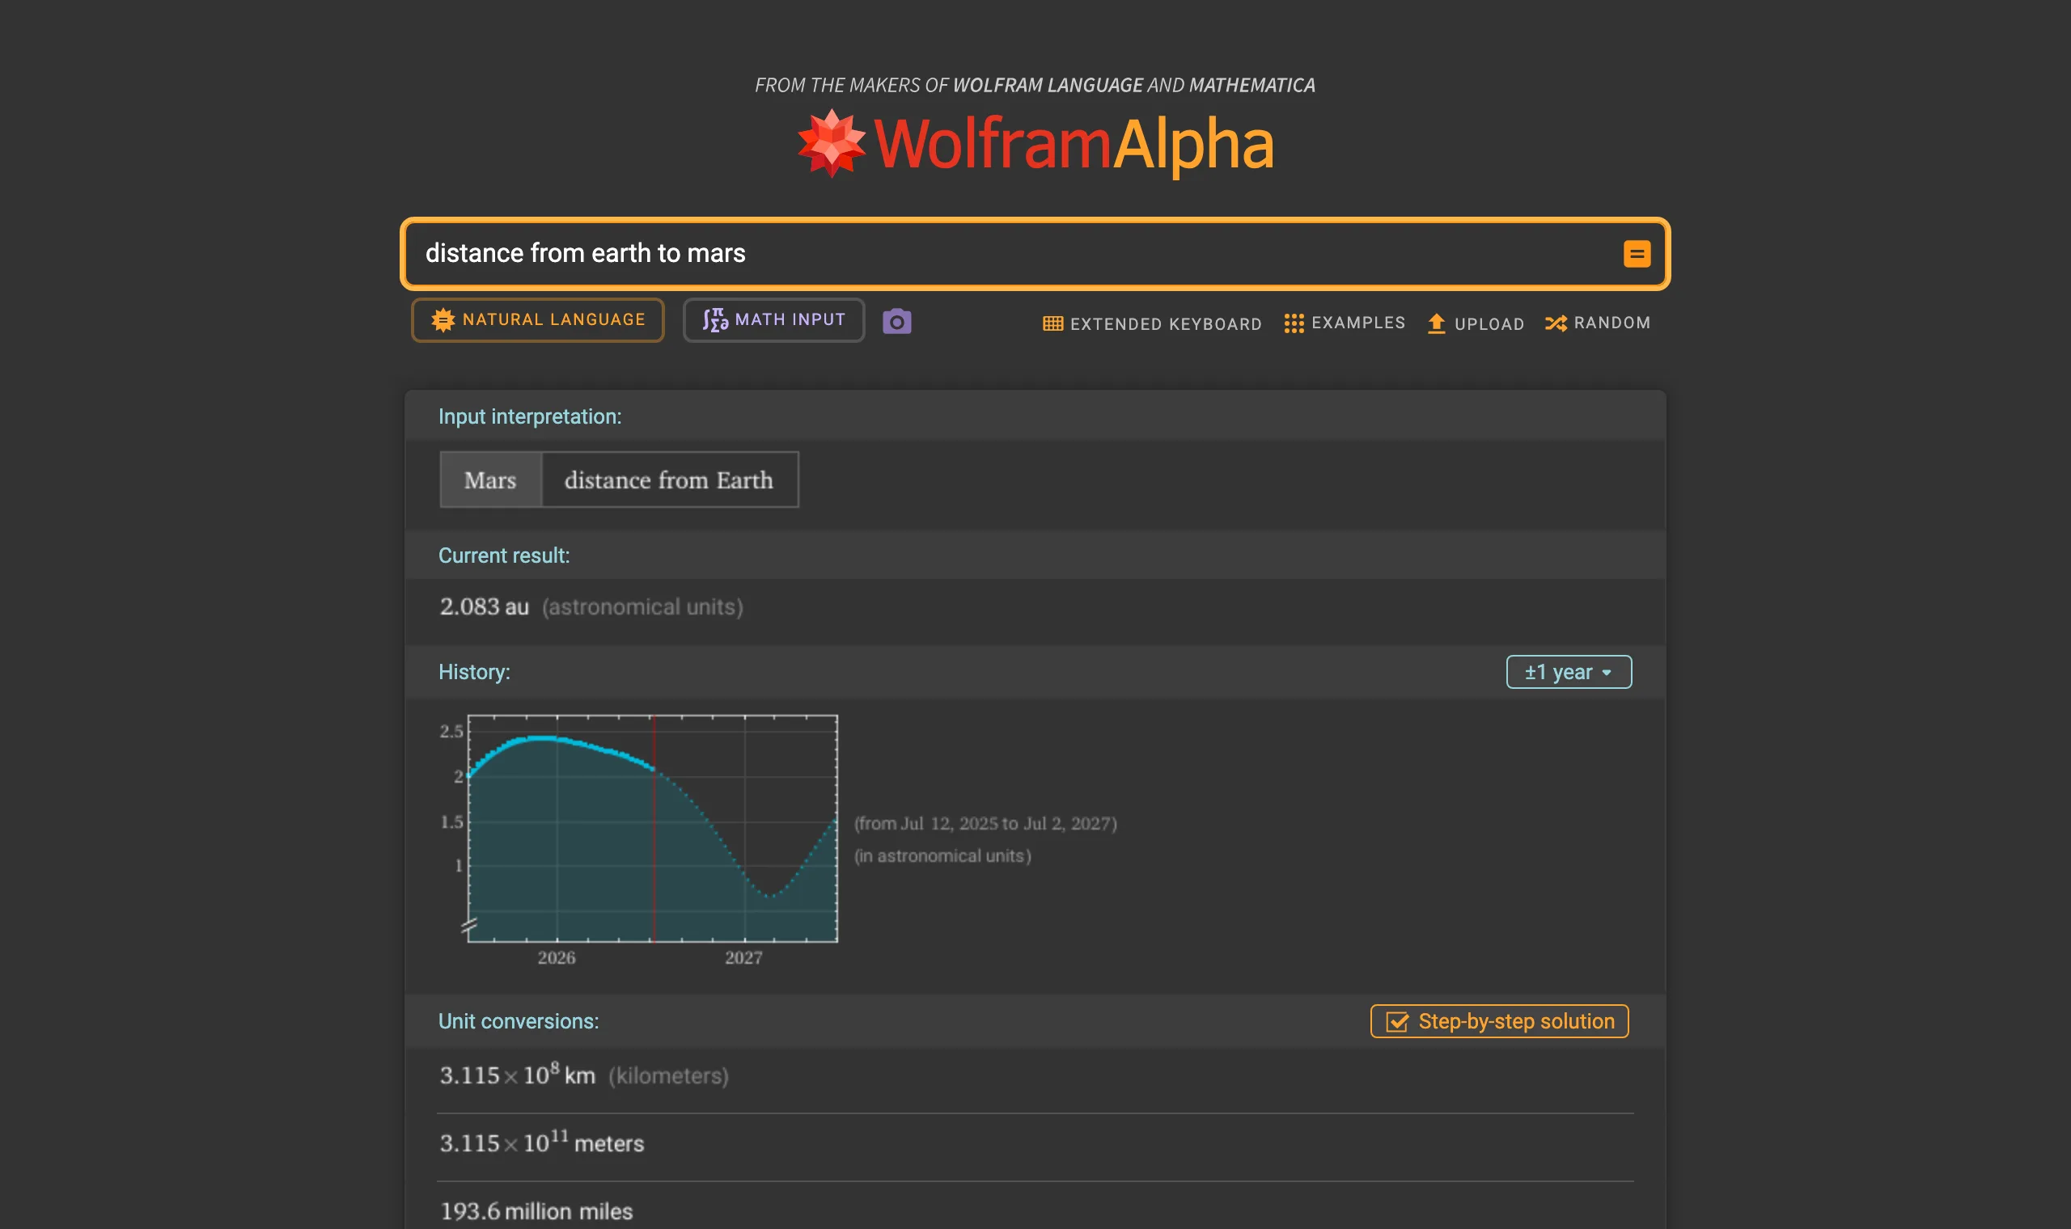Image resolution: width=2071 pixels, height=1229 pixels.
Task: Click the '(in astronomical units)' plot caption
Action: [942, 855]
